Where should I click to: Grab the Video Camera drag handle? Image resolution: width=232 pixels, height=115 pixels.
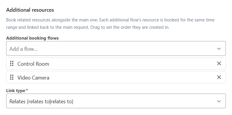click(x=12, y=77)
